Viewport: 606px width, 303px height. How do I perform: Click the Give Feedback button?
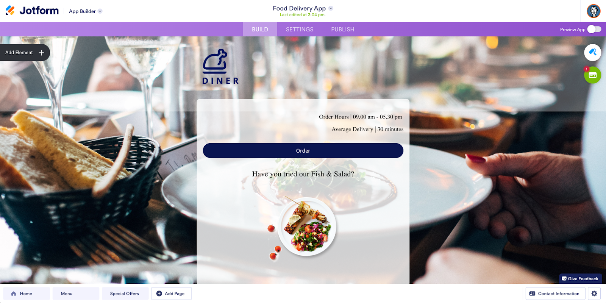(580, 279)
